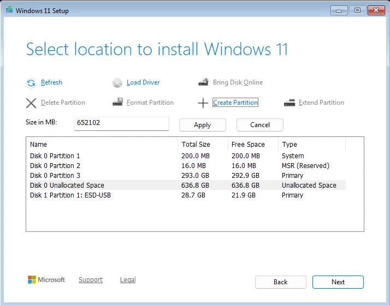
Task: Click the Microsoft logo
Action: tap(46, 280)
